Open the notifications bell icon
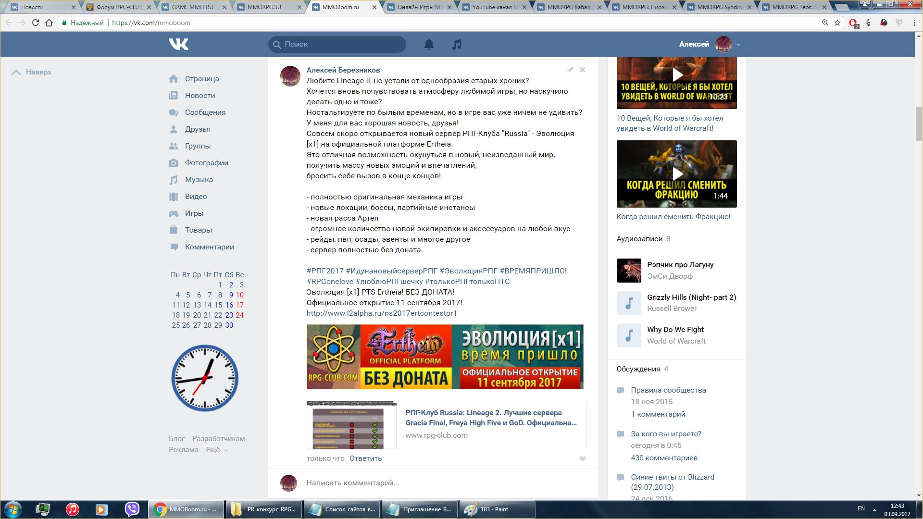This screenshot has height=519, width=923. (429, 44)
